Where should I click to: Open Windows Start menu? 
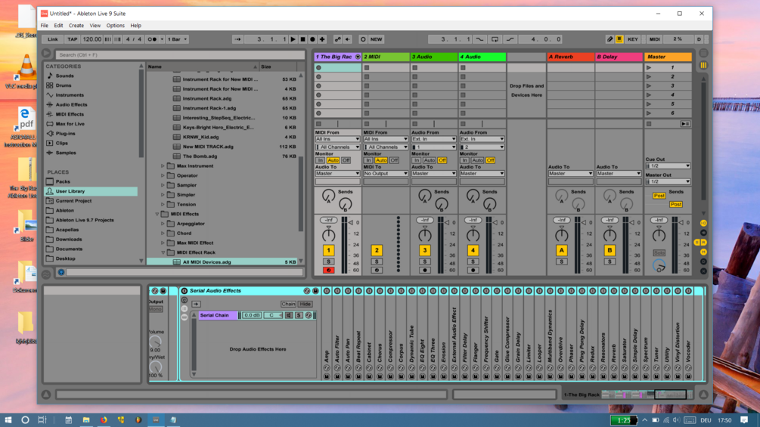click(x=8, y=419)
